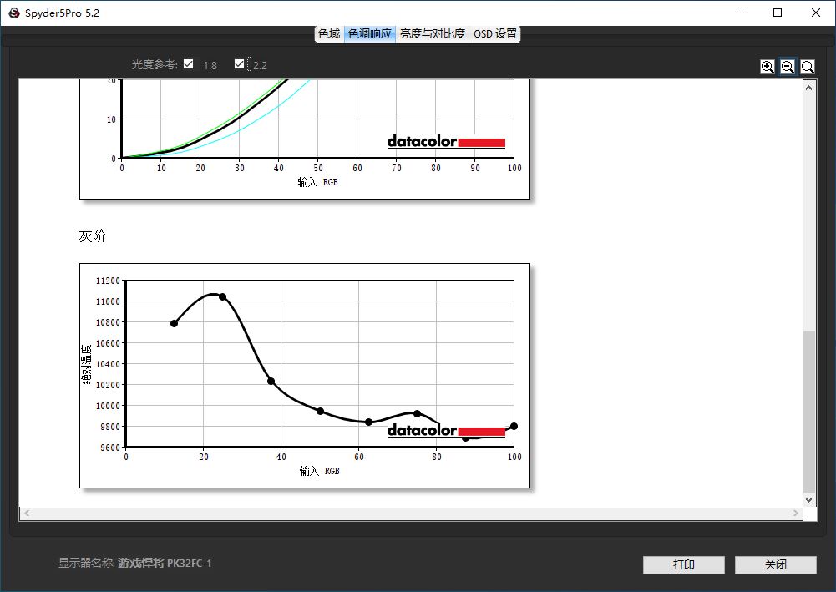Viewport: 836px width, 592px height.
Task: Uncheck the 1.8 gamma reference checkbox
Action: coord(189,64)
